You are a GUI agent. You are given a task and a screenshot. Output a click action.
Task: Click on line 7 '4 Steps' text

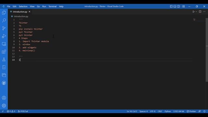click(23, 38)
